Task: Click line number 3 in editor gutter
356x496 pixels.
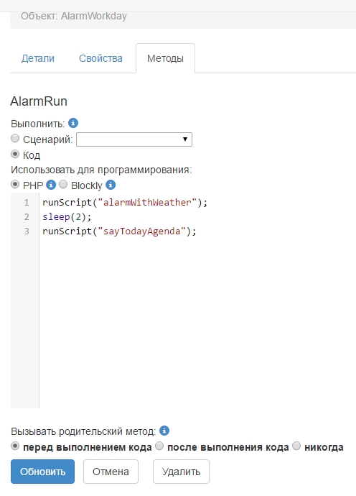Action: 27,231
